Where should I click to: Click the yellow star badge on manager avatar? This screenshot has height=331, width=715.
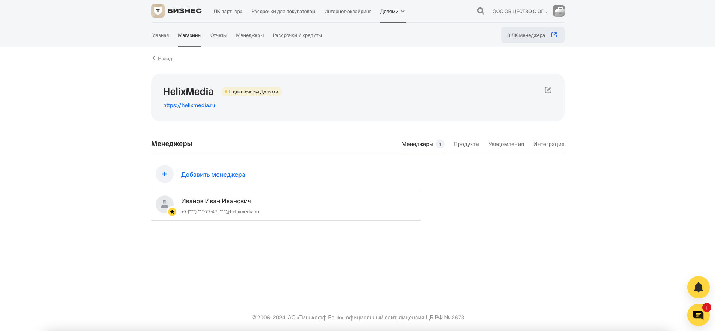tap(172, 212)
